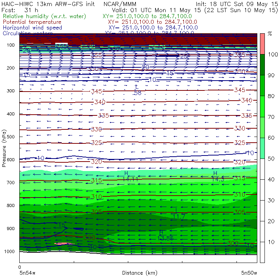This screenshot has width=280, height=280.
Task: Click the '5n54w' start location label
Action: (28, 273)
